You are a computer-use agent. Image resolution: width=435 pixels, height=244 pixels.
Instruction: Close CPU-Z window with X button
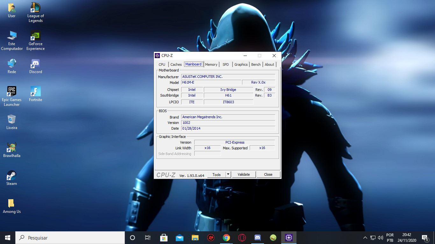point(274,56)
